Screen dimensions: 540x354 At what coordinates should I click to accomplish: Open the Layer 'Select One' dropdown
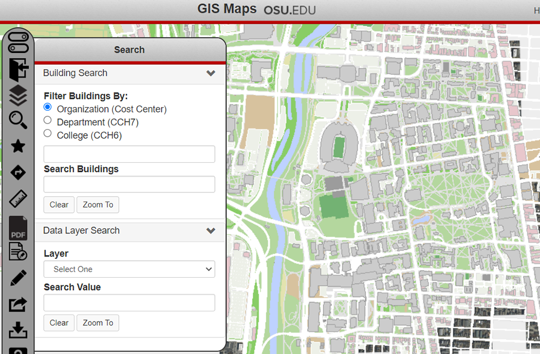(129, 269)
